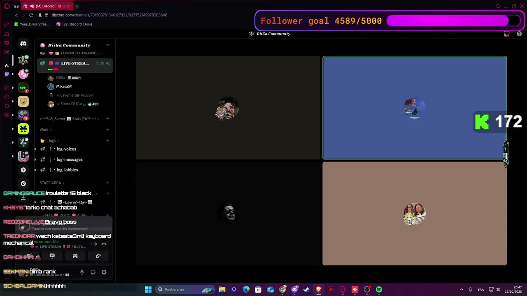Open Steam from the taskbar
The image size is (527, 296).
click(306, 289)
